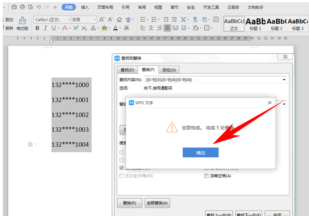
Task: Click the text highlight color button
Action: (104, 28)
